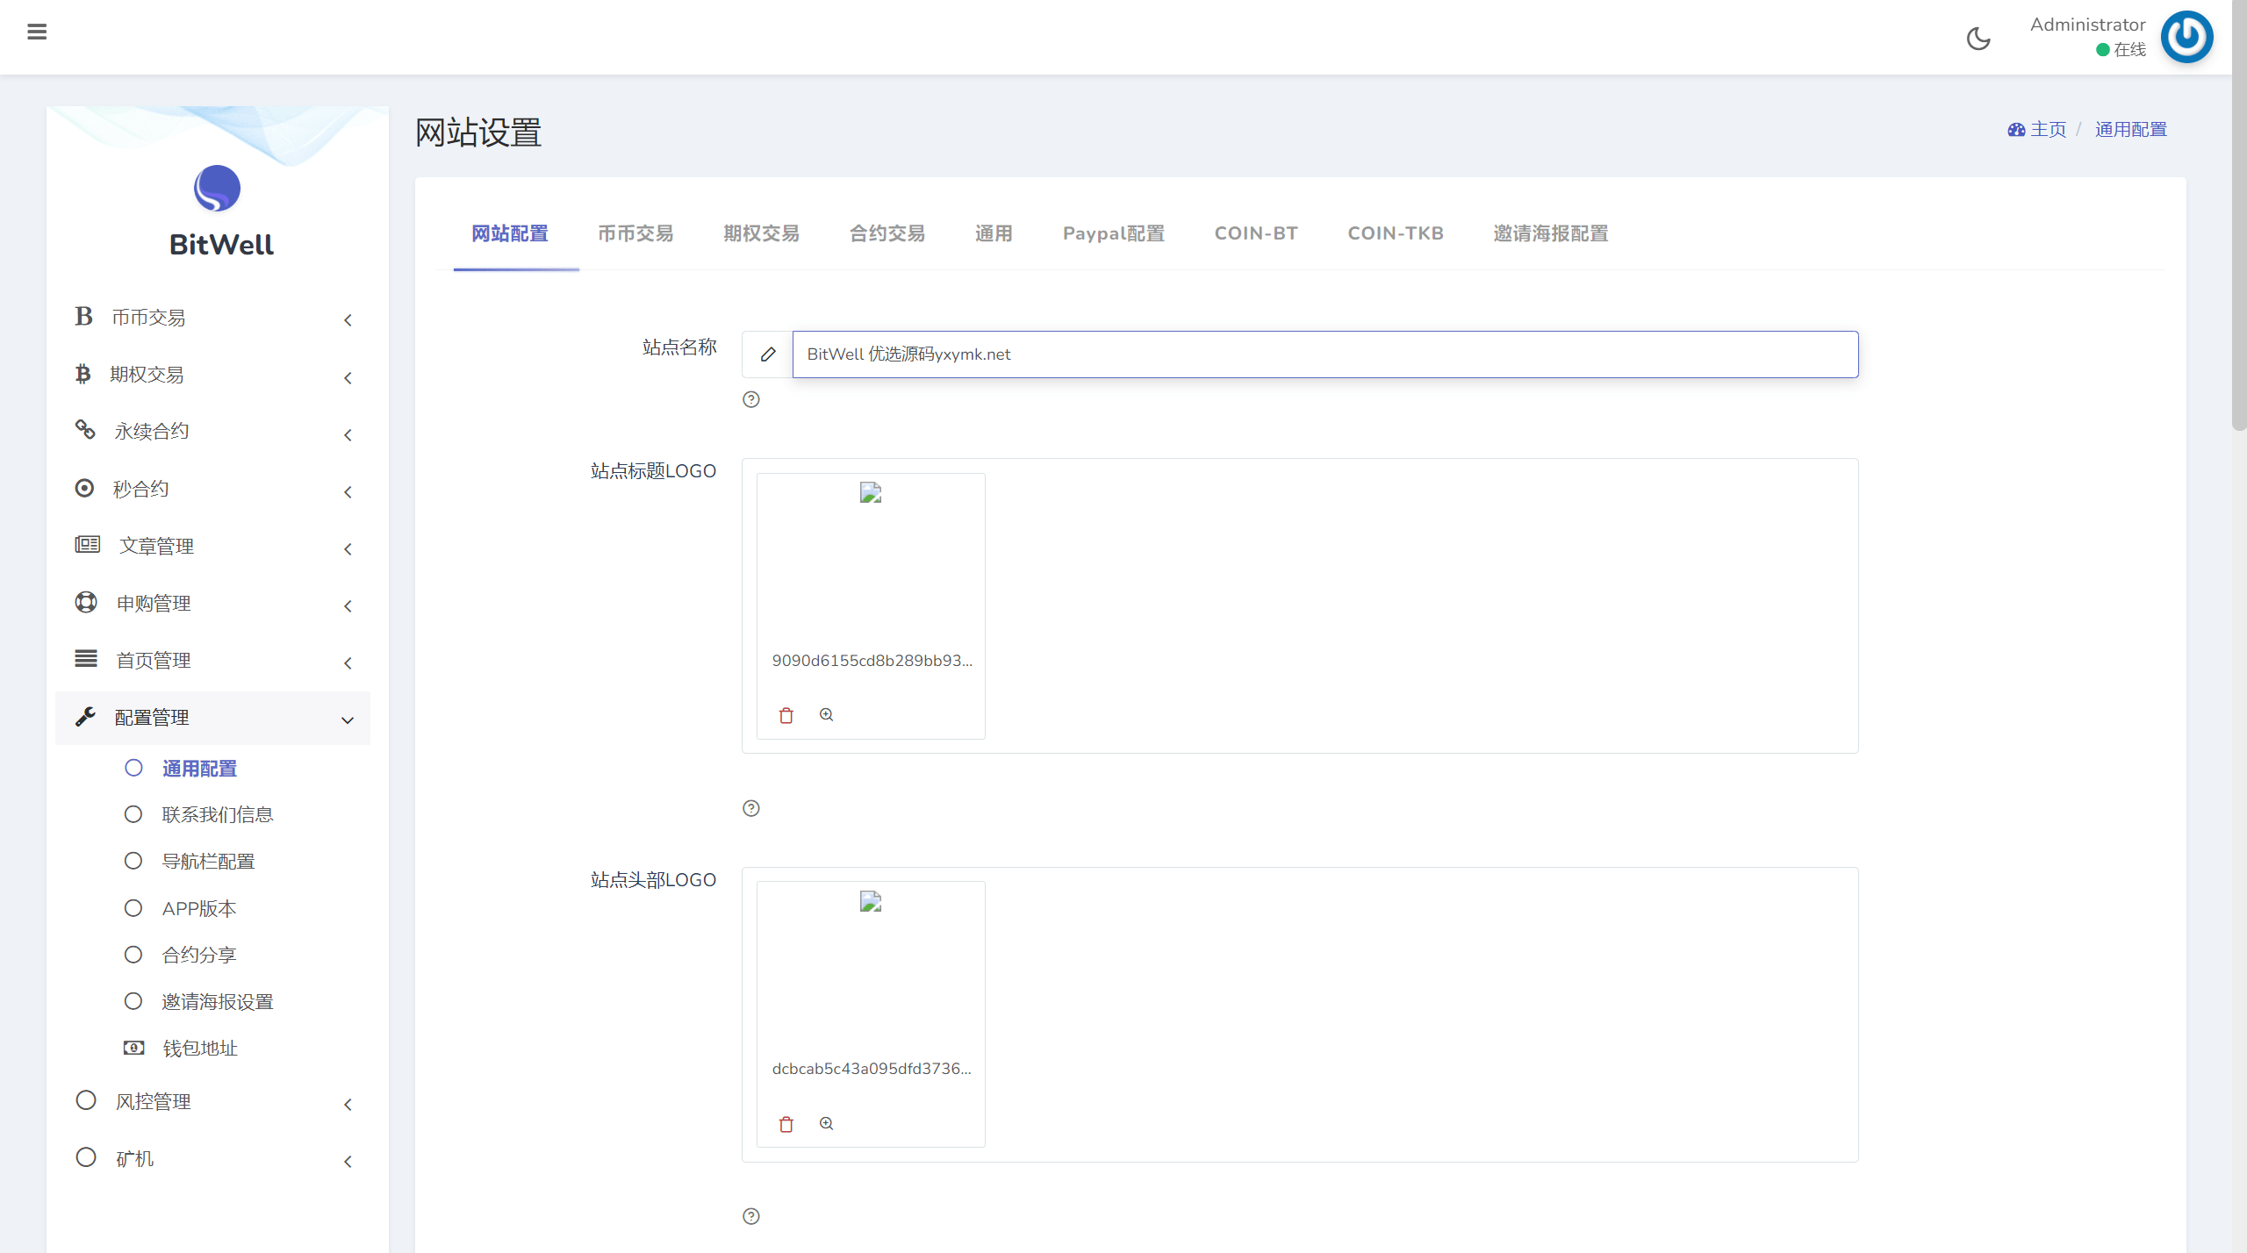Click the 站点名称 text input
This screenshot has width=2247, height=1253.
click(x=1325, y=354)
